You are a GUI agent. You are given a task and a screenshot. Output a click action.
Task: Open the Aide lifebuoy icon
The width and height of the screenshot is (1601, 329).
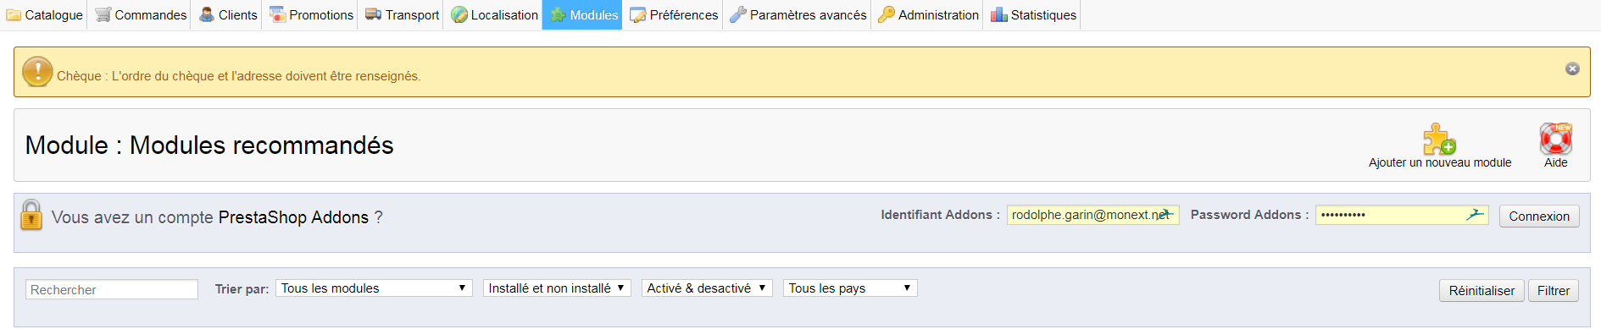click(x=1556, y=139)
